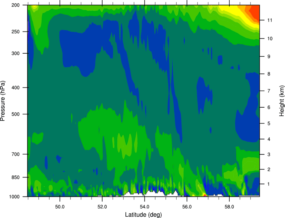Screen dimensions: 285x218
Task: Select the 300 pressure tick label
Action: point(15,53)
